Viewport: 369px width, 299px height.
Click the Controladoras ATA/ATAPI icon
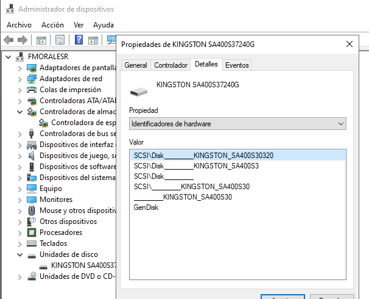(32, 101)
